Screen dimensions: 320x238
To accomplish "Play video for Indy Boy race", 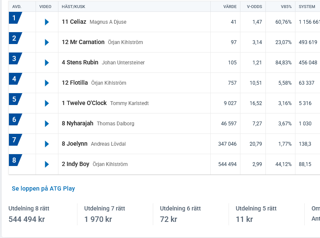I will pyautogui.click(x=47, y=164).
